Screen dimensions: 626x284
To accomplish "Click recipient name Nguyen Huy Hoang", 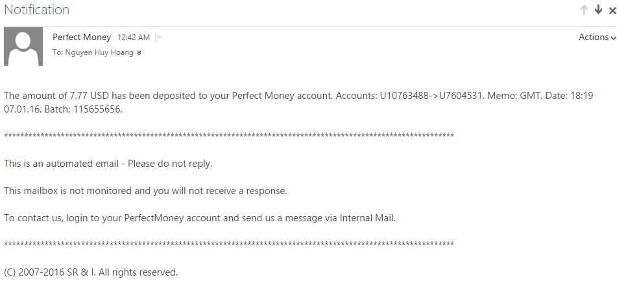I will 100,52.
